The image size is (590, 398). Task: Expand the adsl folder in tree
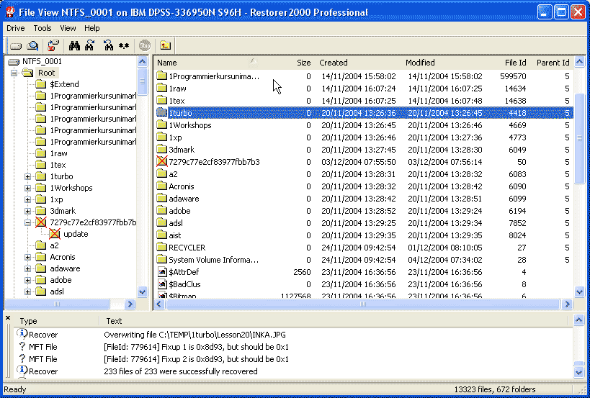(x=27, y=291)
